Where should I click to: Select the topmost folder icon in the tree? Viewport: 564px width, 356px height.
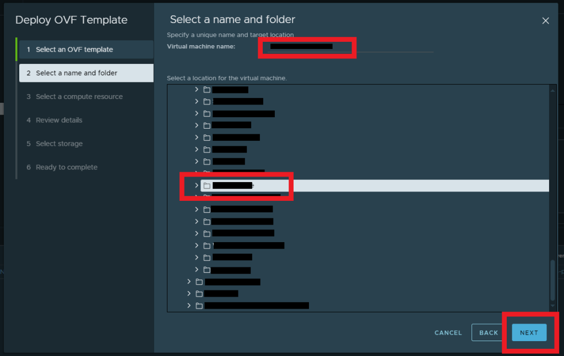pyautogui.click(x=207, y=89)
